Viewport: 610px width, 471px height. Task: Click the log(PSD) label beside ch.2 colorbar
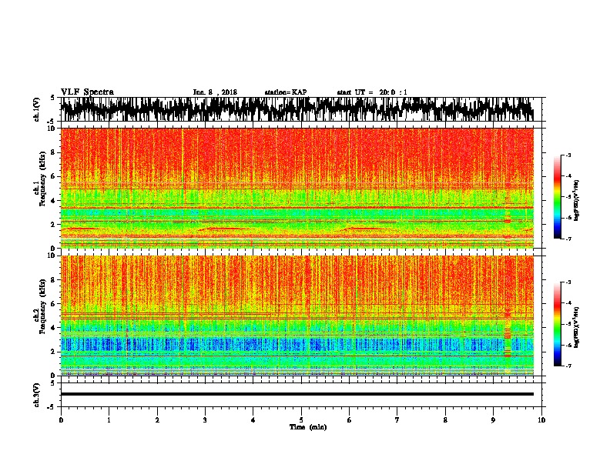577,327
